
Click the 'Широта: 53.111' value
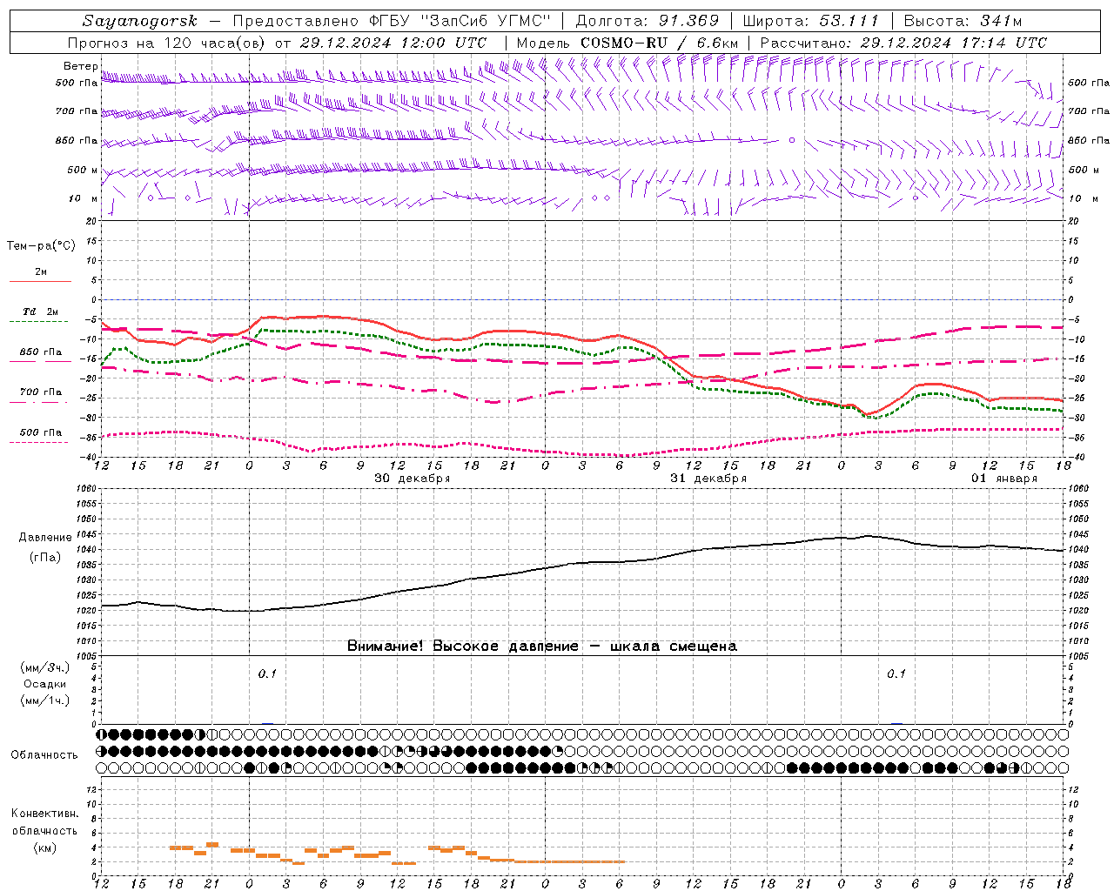pos(811,21)
